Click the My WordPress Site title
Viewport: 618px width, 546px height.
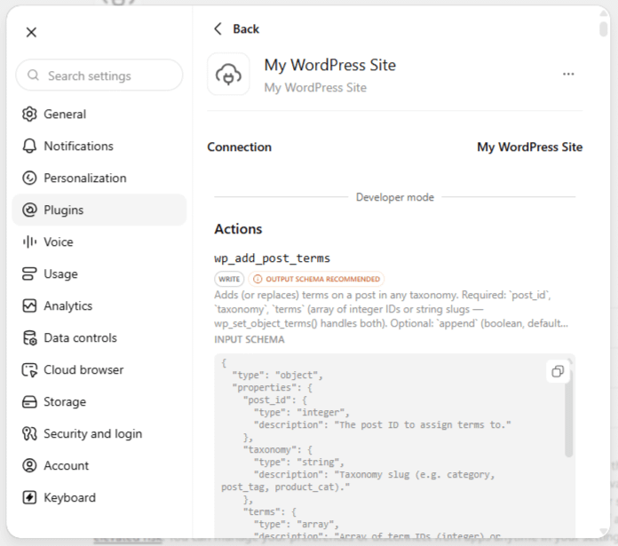point(330,65)
